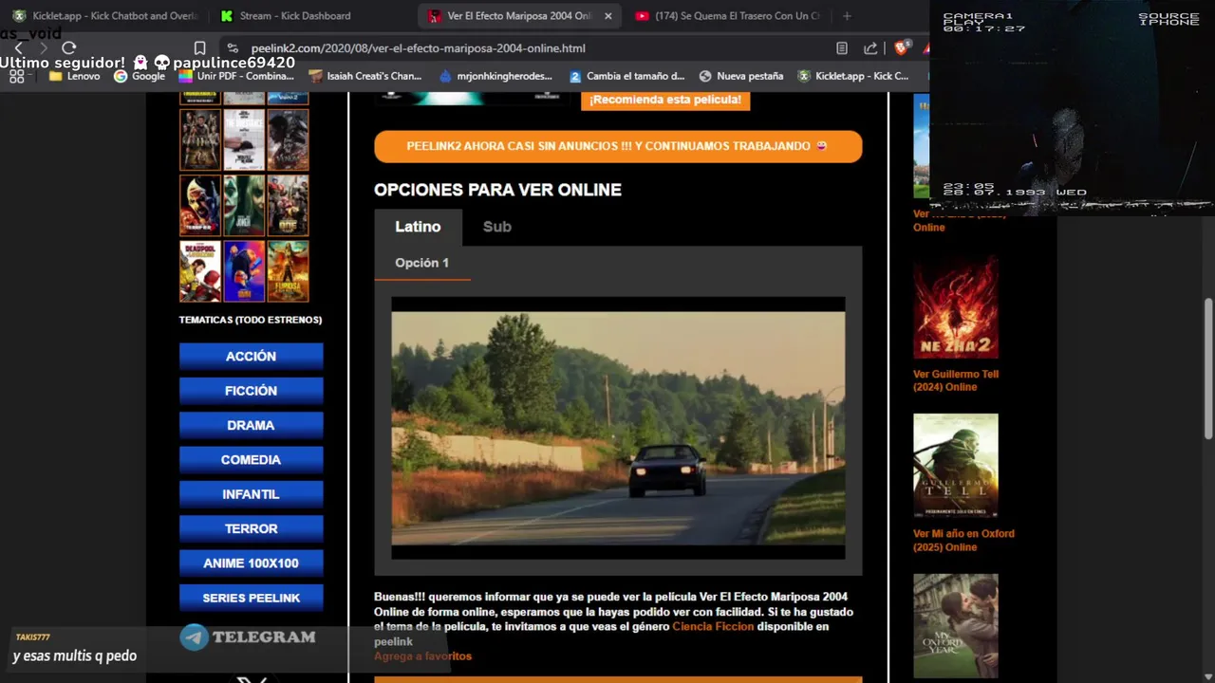The width and height of the screenshot is (1215, 683).
Task: Share this page using the share icon
Action: [x=870, y=47]
